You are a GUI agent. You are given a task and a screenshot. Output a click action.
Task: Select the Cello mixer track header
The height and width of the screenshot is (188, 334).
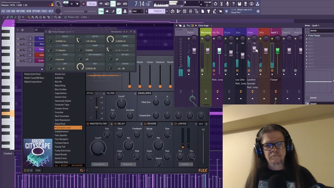click(264, 31)
